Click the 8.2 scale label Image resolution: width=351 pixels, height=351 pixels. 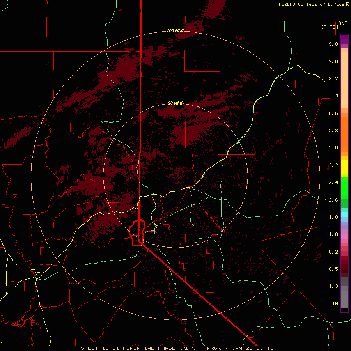pos(333,79)
